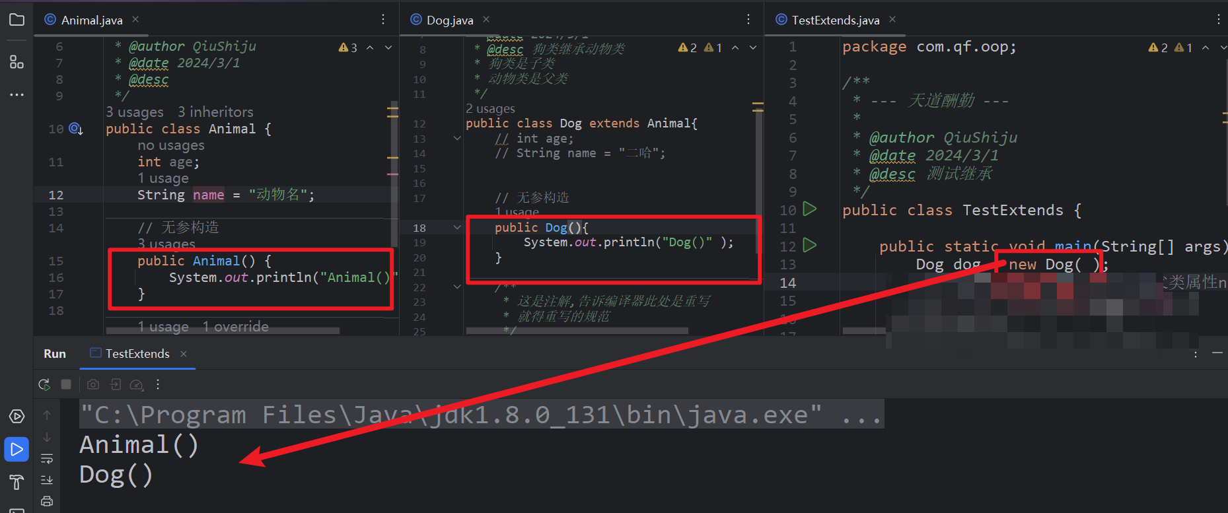Go to previous highlighted error in Dog.java

735,48
